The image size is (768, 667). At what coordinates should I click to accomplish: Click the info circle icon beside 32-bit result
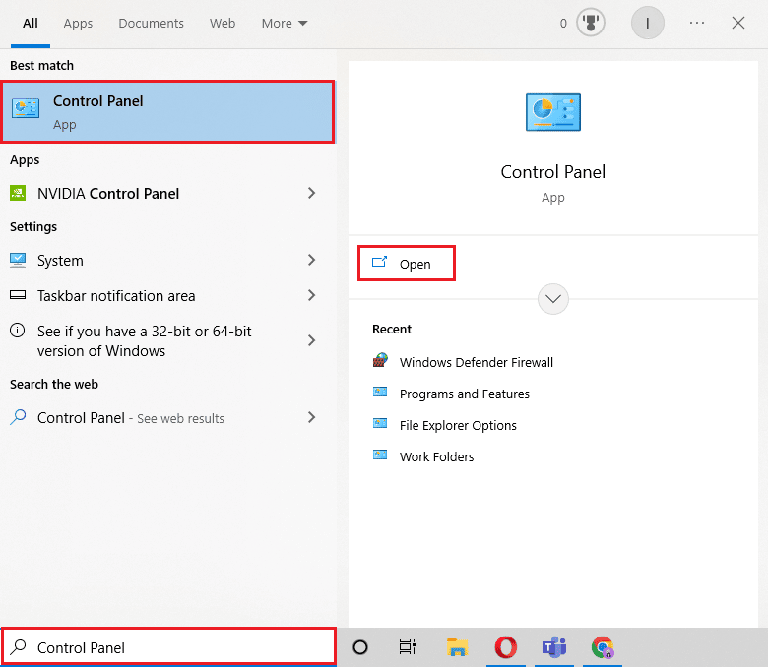pyautogui.click(x=17, y=331)
